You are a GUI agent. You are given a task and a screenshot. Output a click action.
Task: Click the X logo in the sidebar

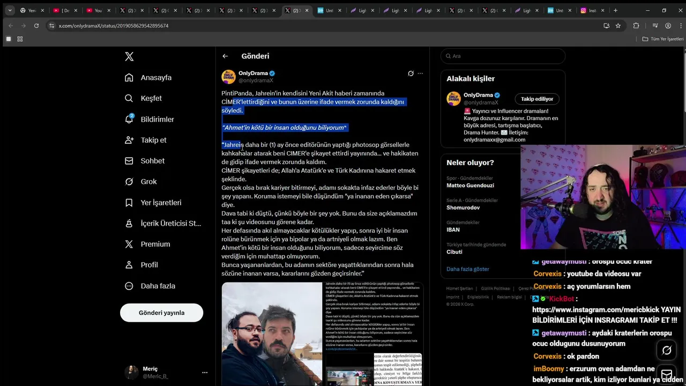click(x=129, y=56)
